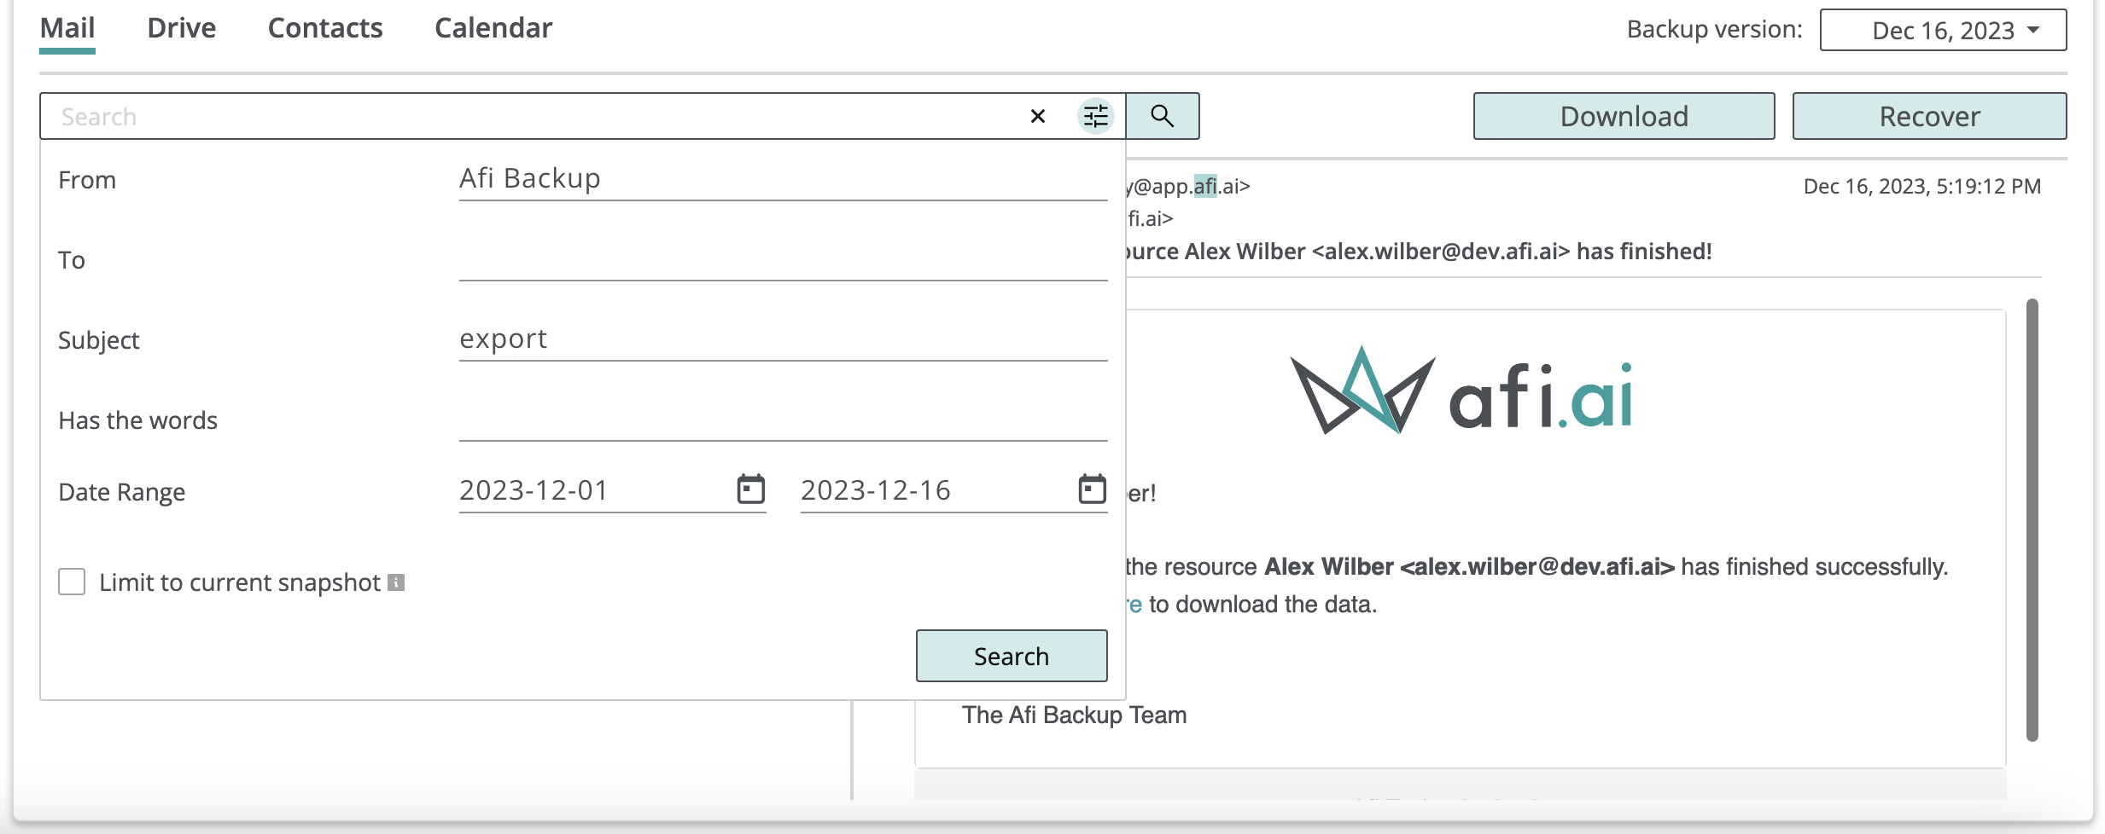Follow the link to download the data
Image resolution: width=2105 pixels, height=834 pixels.
click(1134, 605)
